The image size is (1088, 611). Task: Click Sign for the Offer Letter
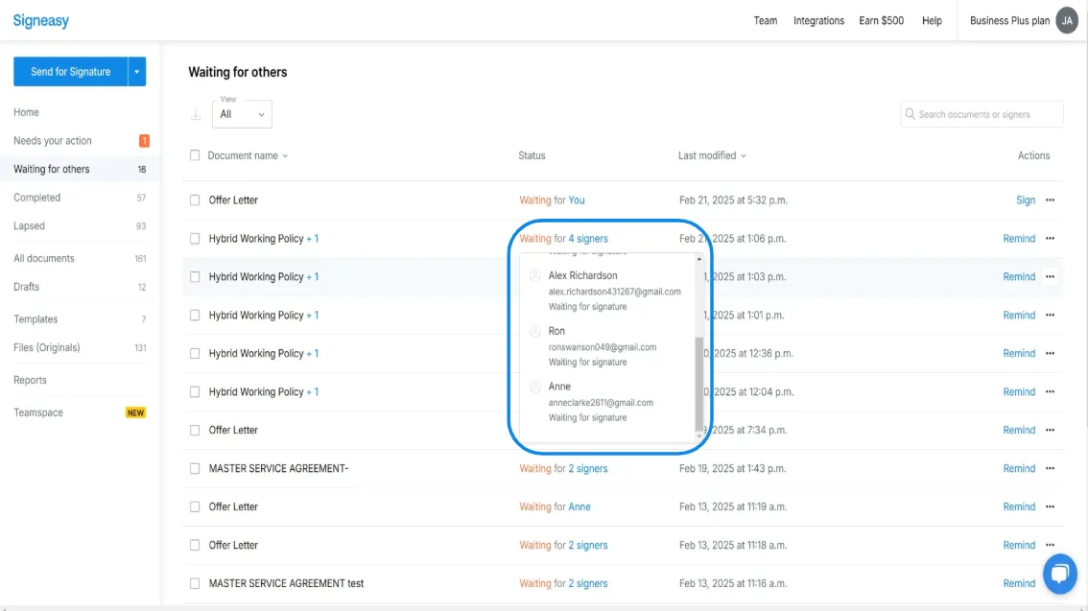(1026, 200)
